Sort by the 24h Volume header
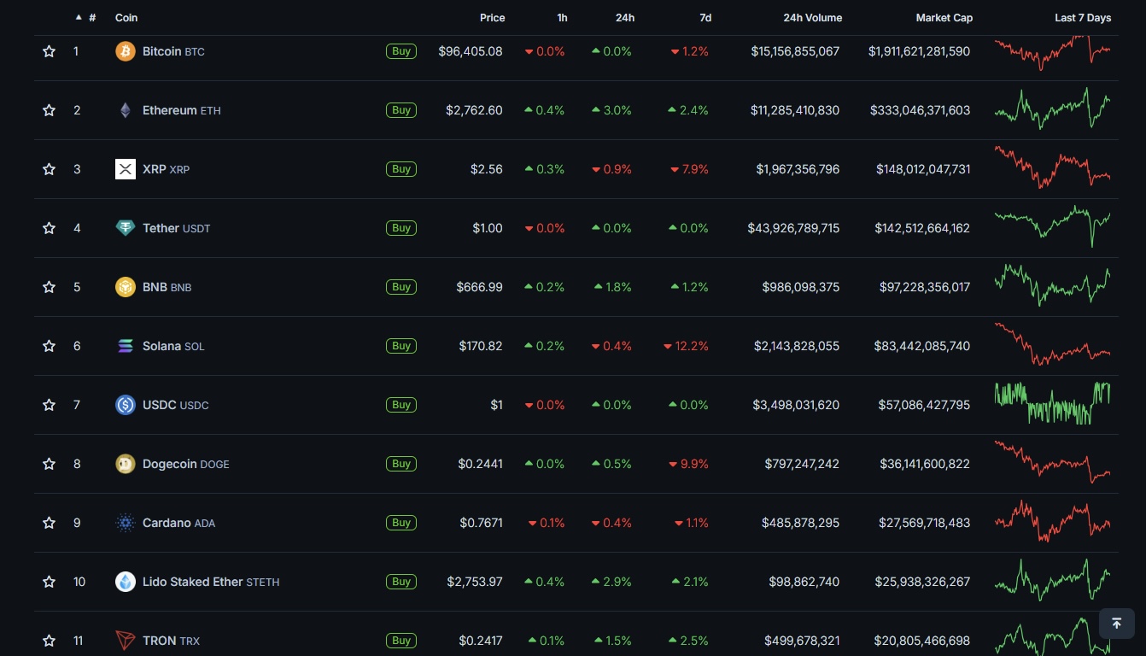 (x=813, y=17)
